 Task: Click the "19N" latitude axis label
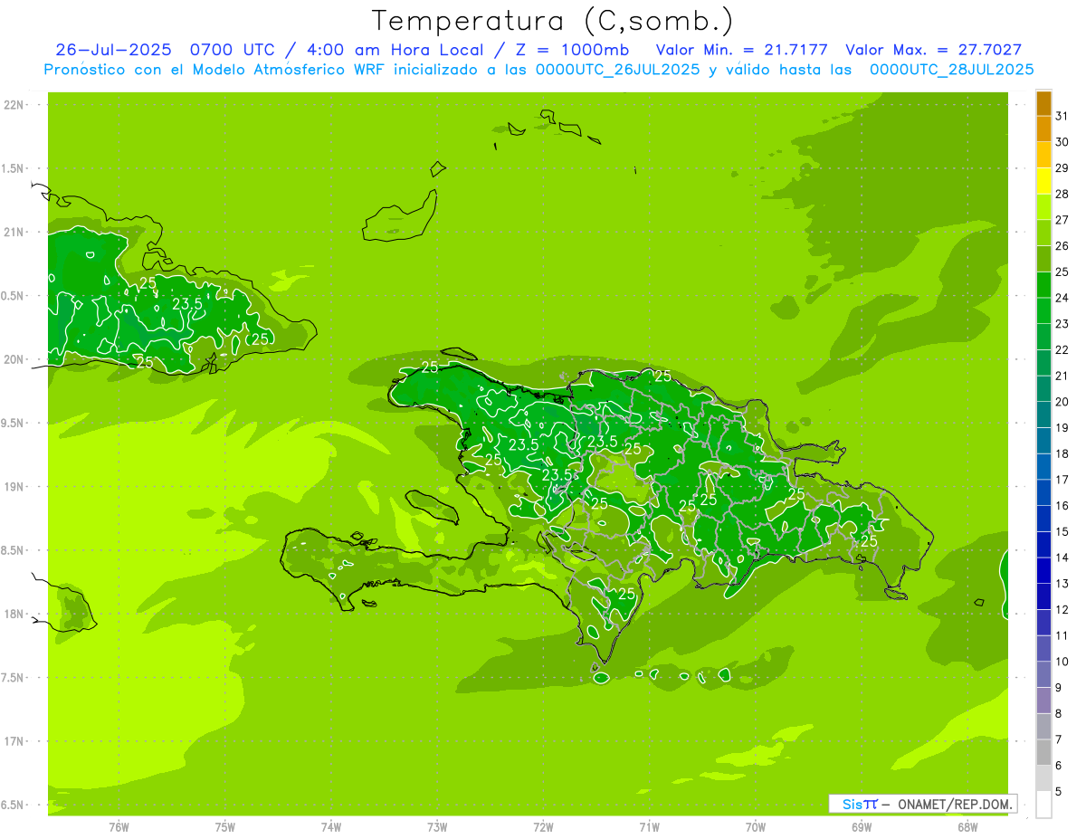[14, 487]
